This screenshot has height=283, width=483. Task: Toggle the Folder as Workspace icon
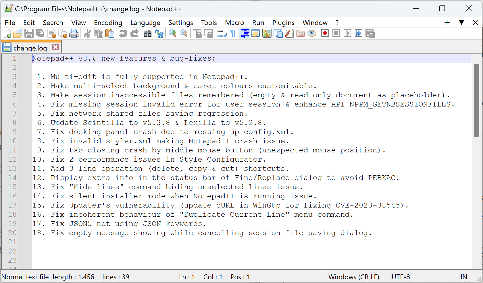301,34
